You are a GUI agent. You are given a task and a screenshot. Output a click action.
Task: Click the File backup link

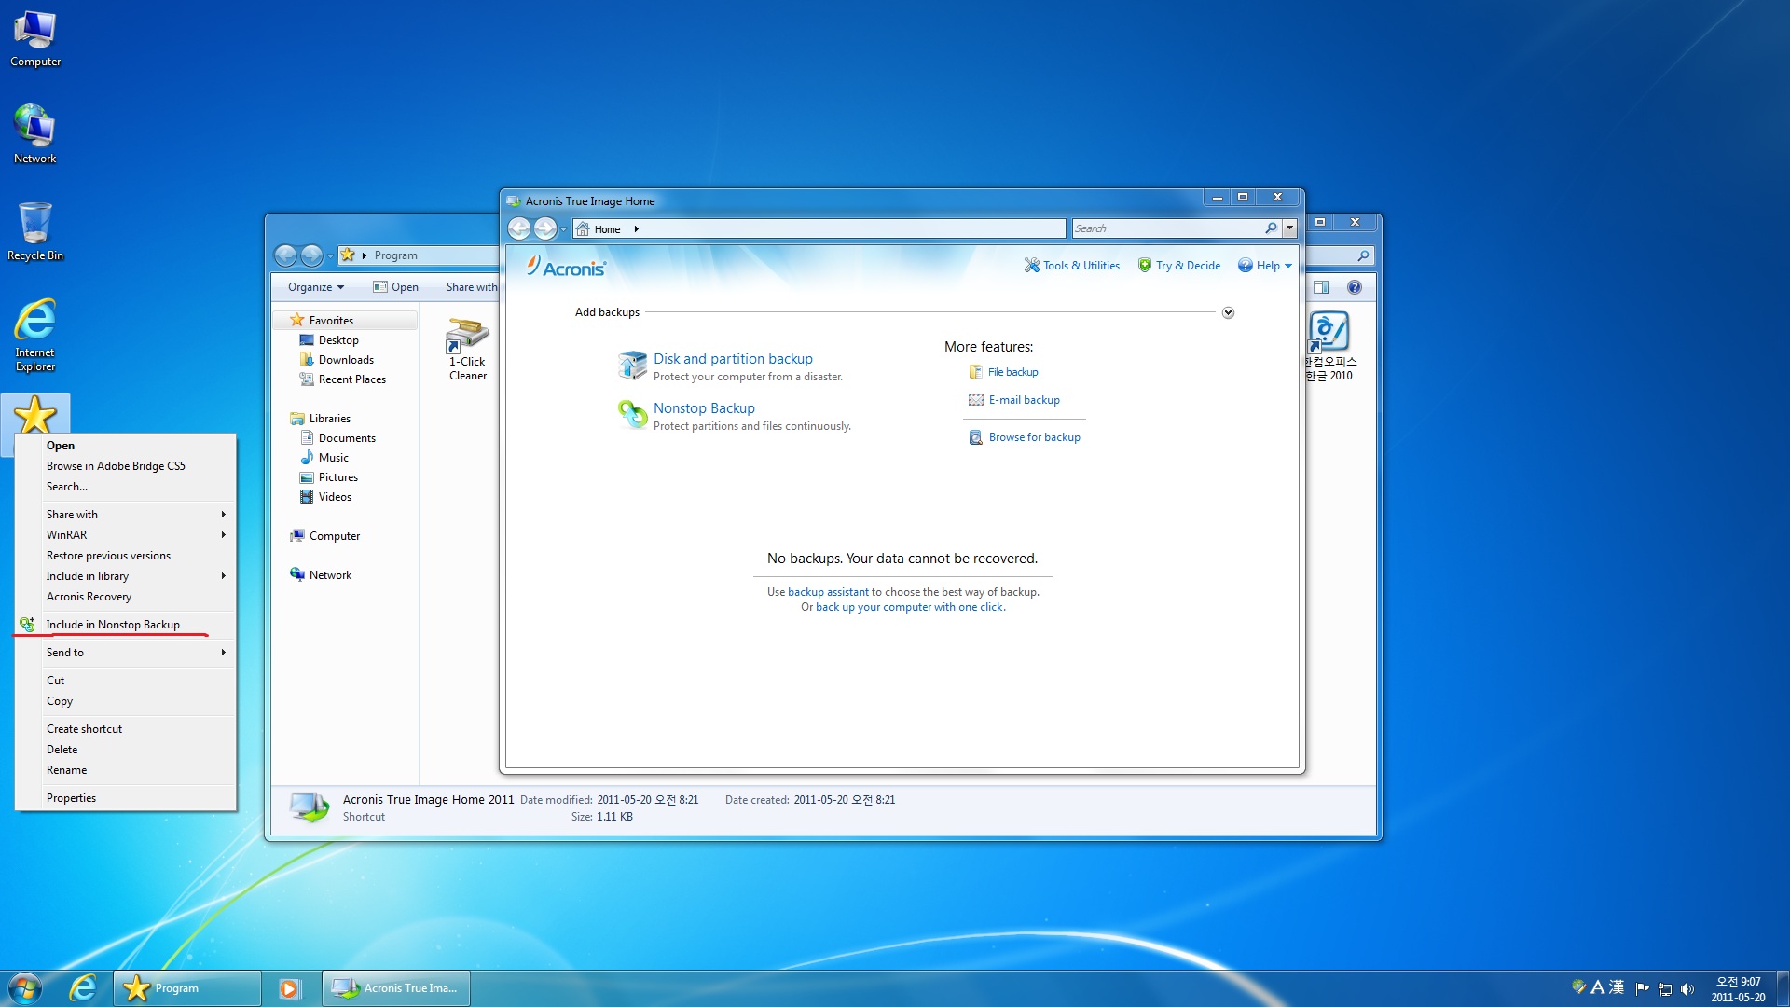[1012, 372]
